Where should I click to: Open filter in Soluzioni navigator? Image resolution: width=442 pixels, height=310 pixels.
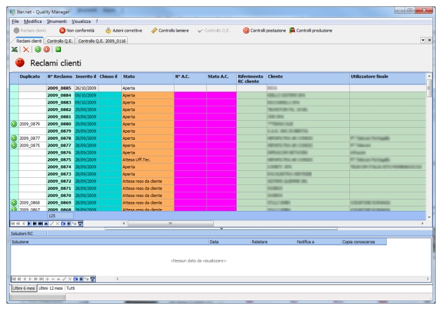93,279
